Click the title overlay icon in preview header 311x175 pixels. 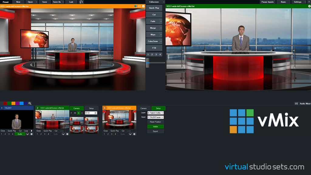click(139, 6)
